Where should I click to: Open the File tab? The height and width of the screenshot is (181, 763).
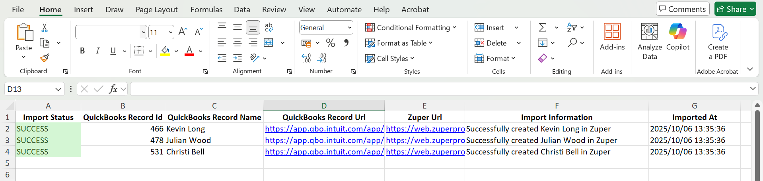(x=18, y=10)
